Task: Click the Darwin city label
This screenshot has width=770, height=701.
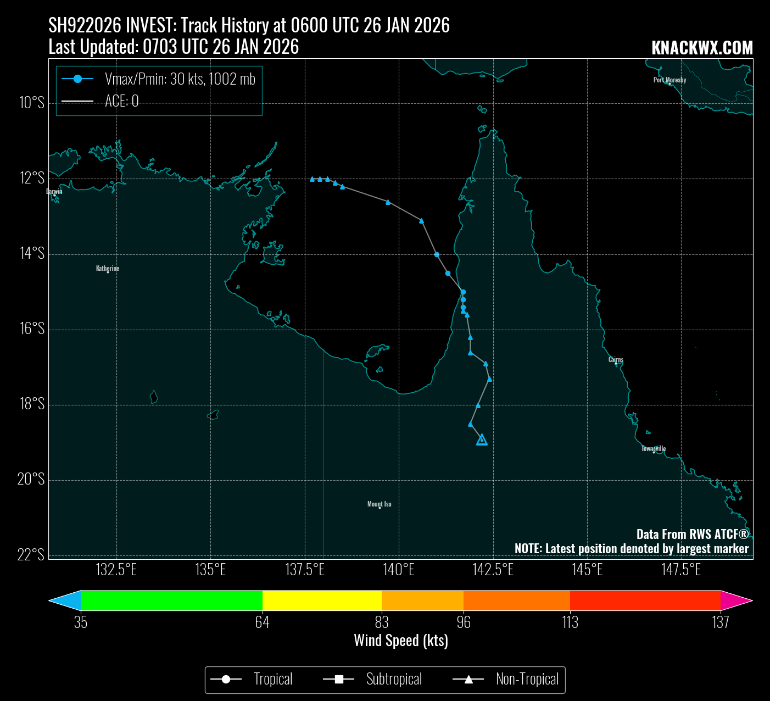Action: (54, 192)
